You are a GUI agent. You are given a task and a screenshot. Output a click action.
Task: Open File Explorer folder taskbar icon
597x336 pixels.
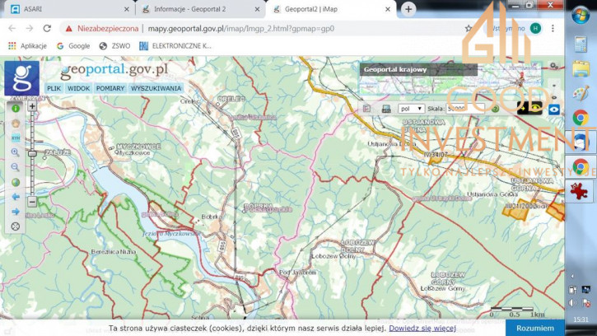click(x=581, y=69)
